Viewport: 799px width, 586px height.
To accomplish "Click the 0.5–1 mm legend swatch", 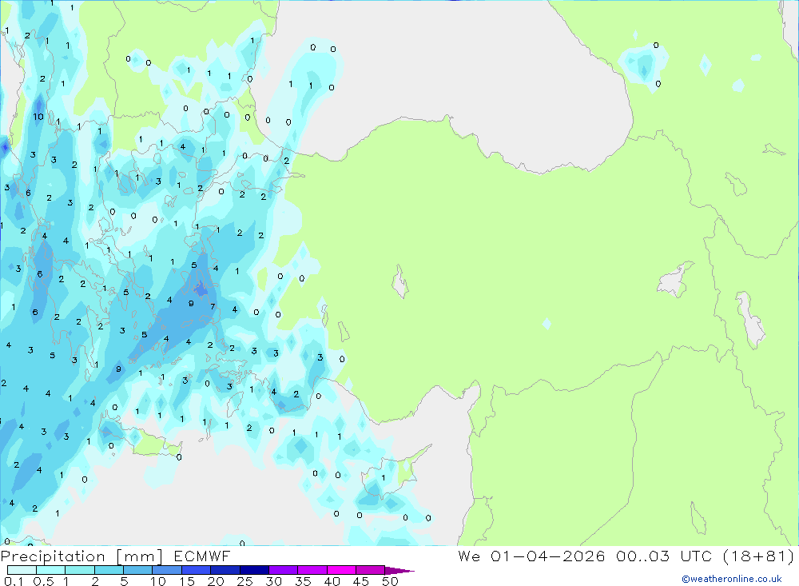I will point(51,570).
